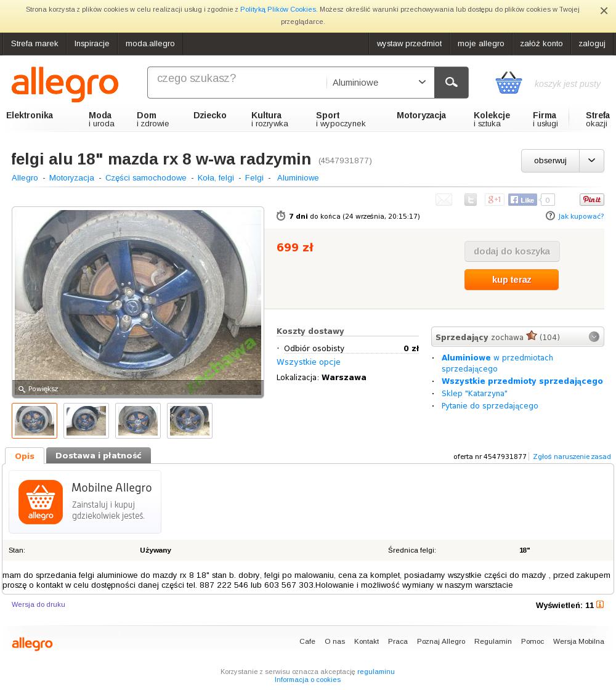Viewport: 616px width, 690px height.
Task: Open the Aluminiowe category dropdown
Action: pyautogui.click(x=379, y=83)
